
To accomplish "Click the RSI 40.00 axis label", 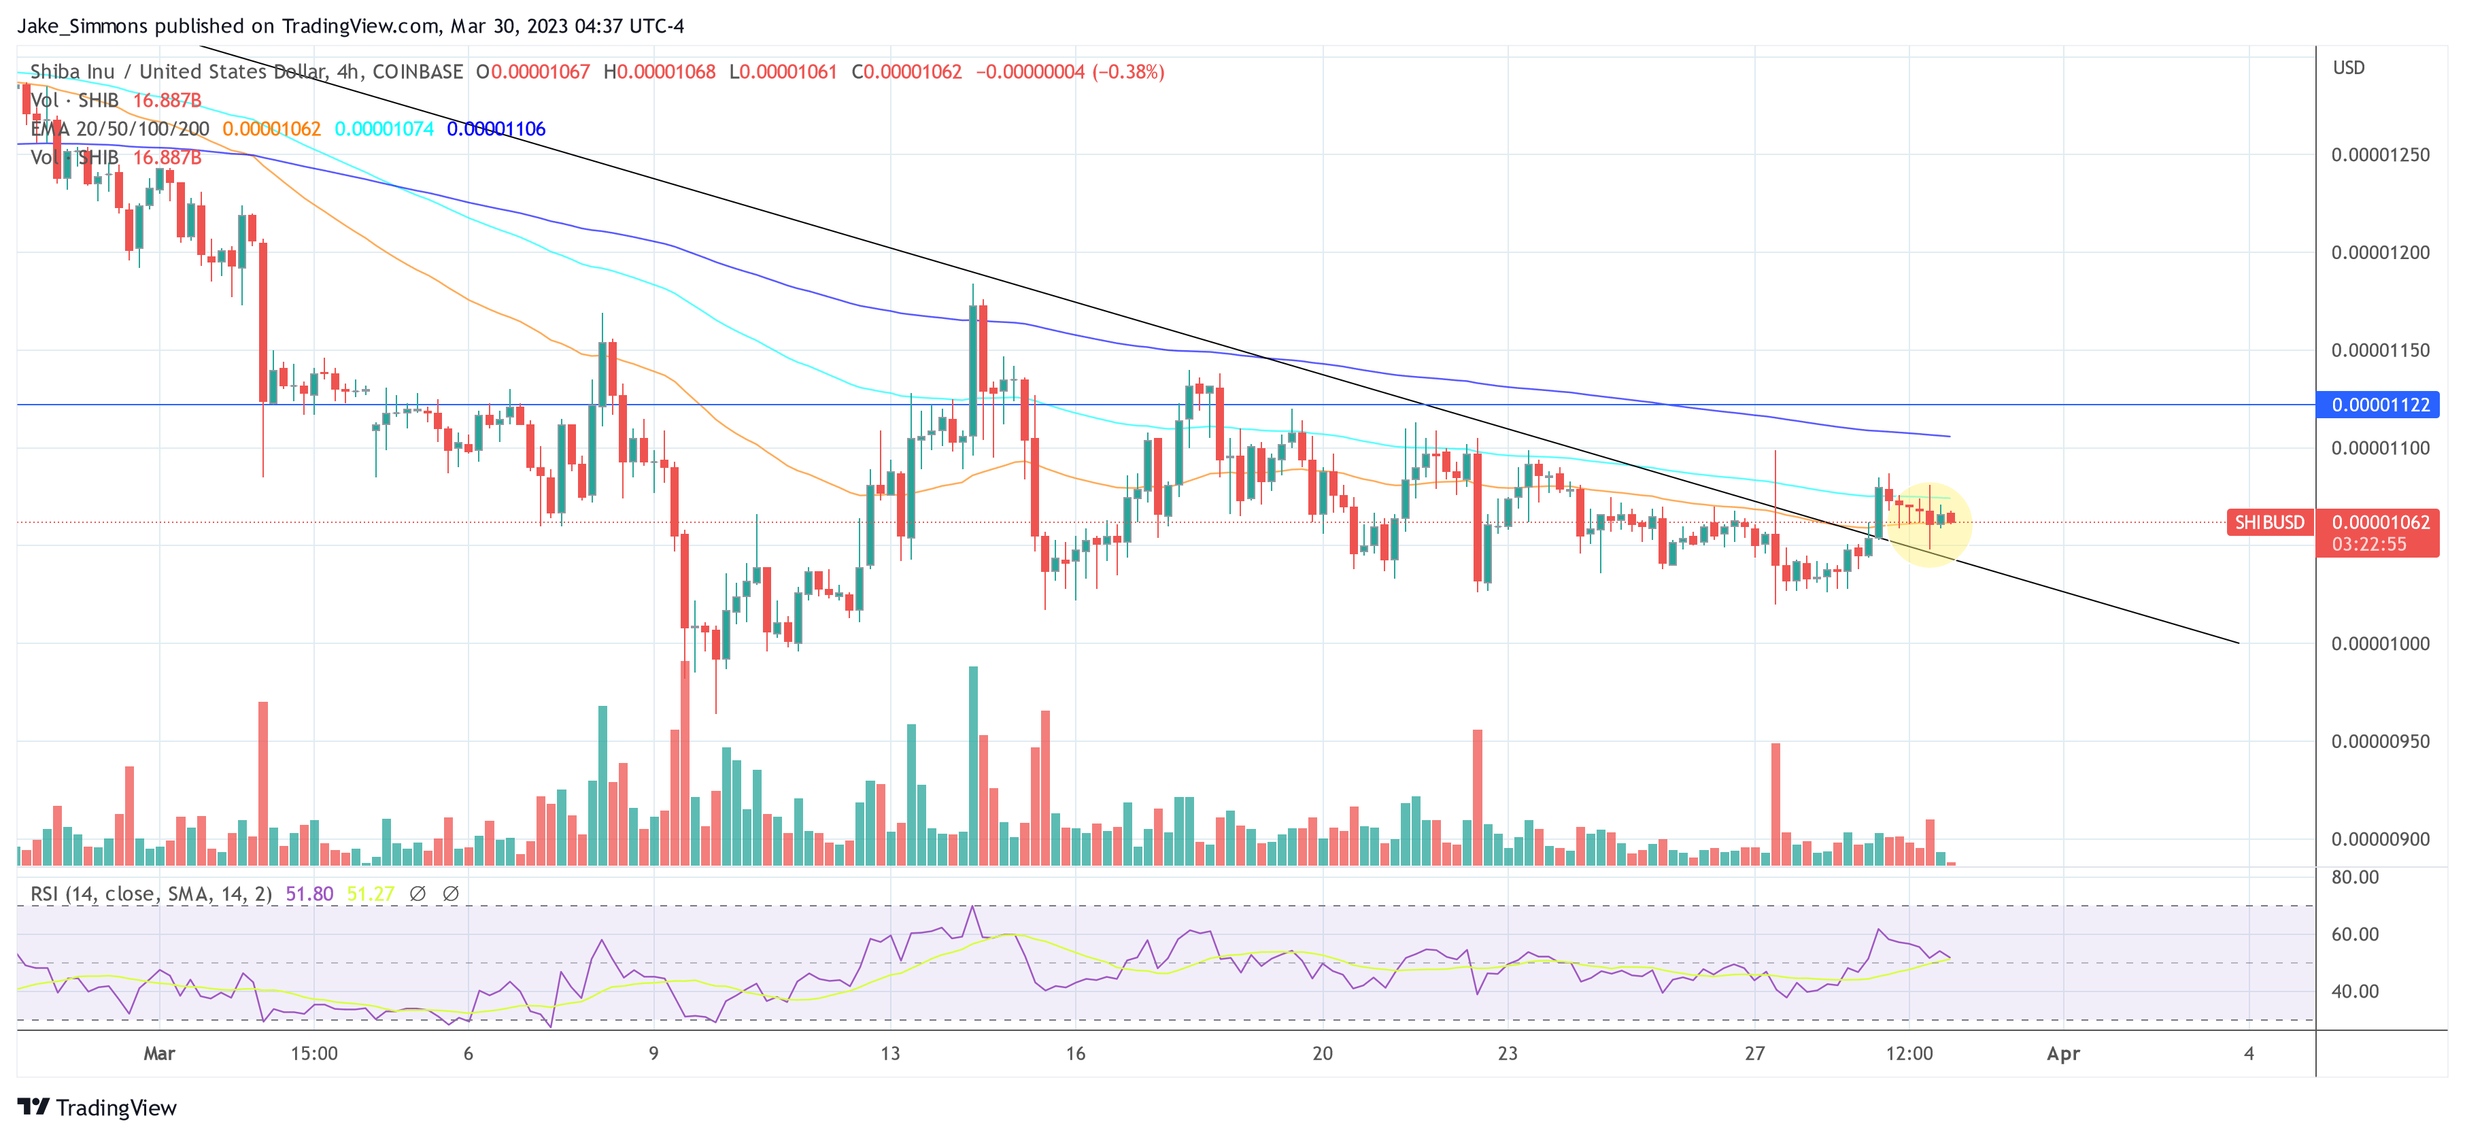I will click(2355, 991).
